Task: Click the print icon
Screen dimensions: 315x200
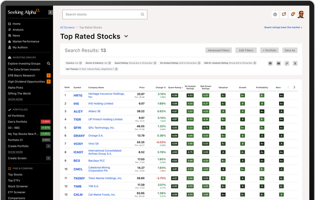Action: (x=270, y=63)
